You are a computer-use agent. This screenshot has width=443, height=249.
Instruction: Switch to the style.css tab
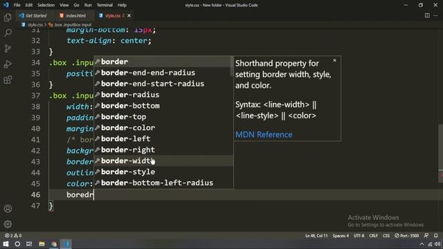pyautogui.click(x=113, y=15)
